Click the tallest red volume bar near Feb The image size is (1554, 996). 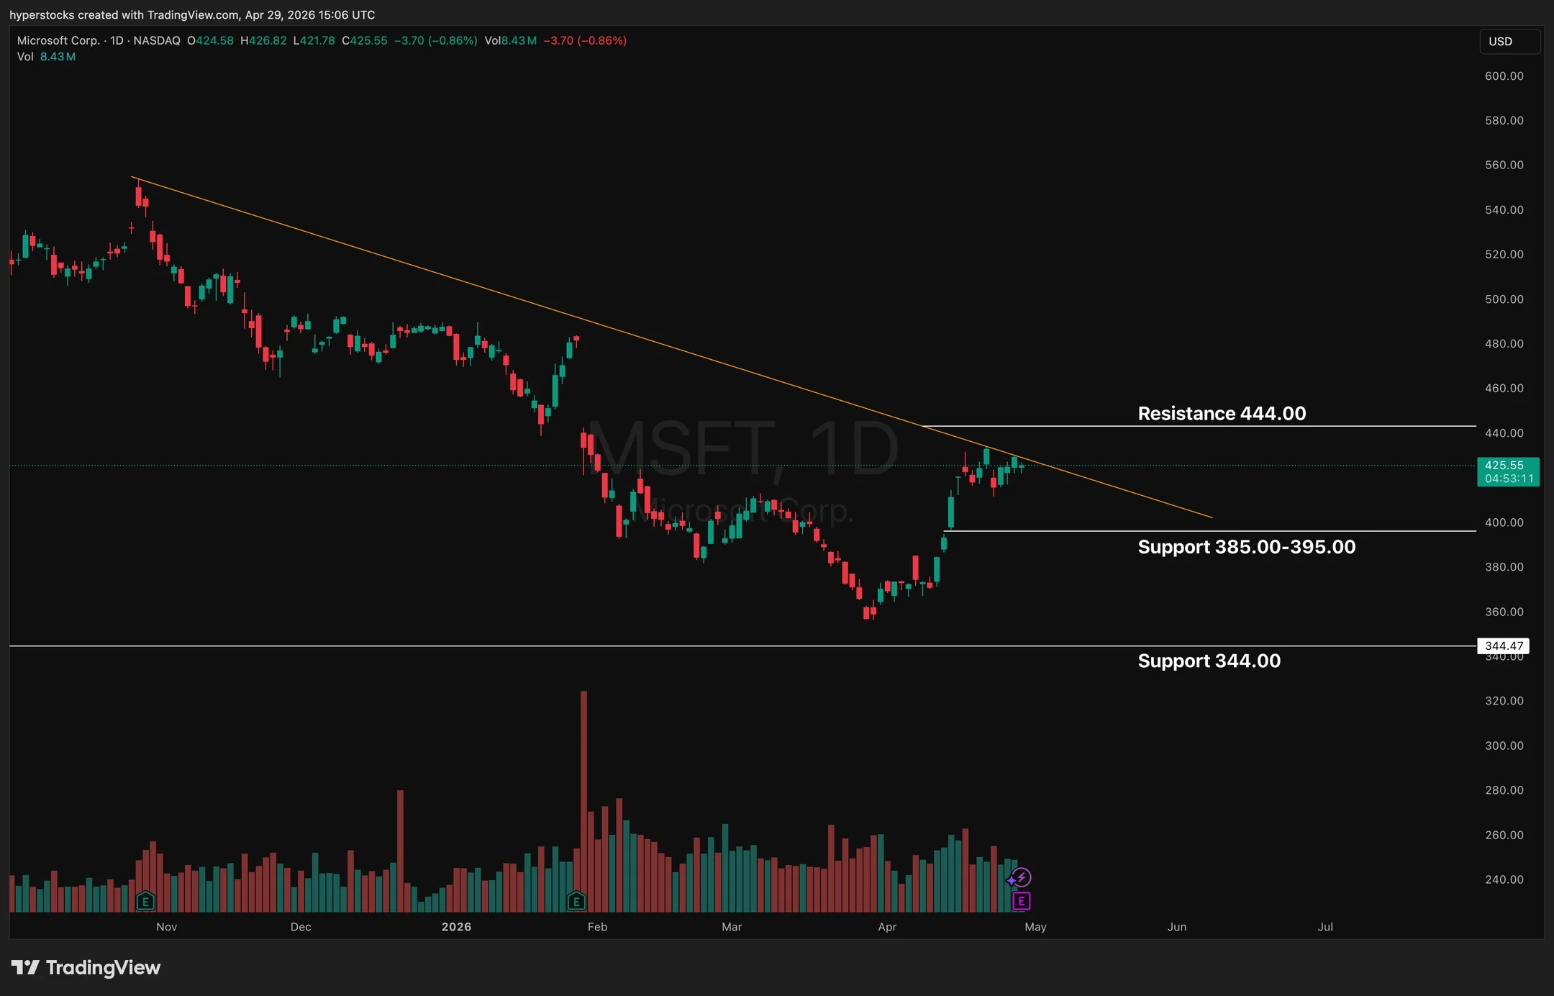583,801
